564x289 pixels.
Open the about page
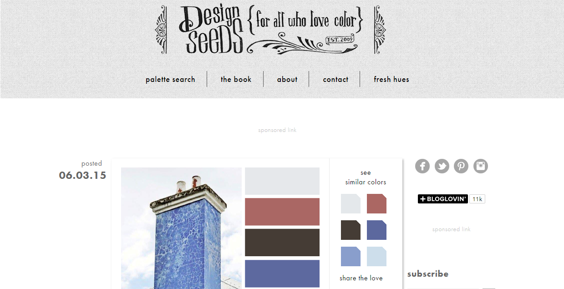[287, 79]
